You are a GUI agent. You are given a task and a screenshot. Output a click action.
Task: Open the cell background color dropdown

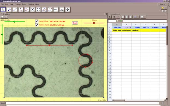136,17
